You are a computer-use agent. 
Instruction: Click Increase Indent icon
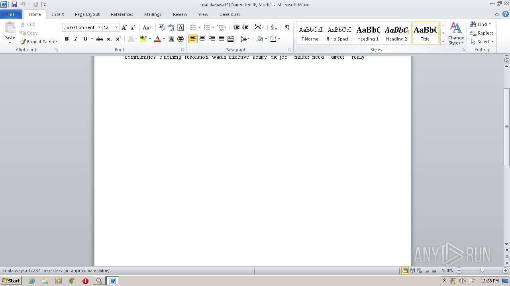pos(245,27)
